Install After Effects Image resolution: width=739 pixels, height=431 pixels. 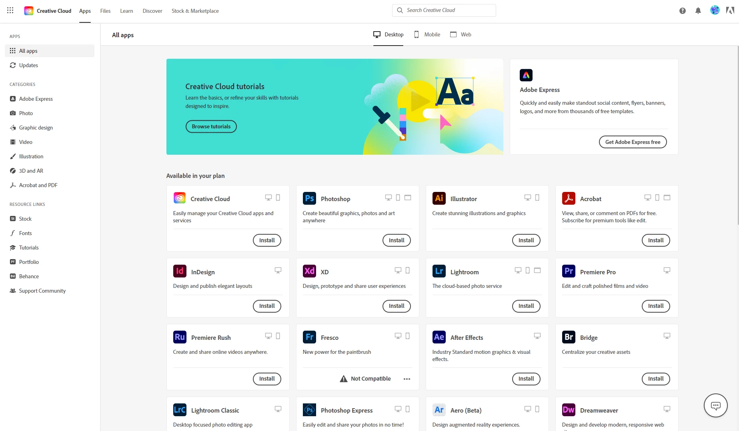click(526, 379)
